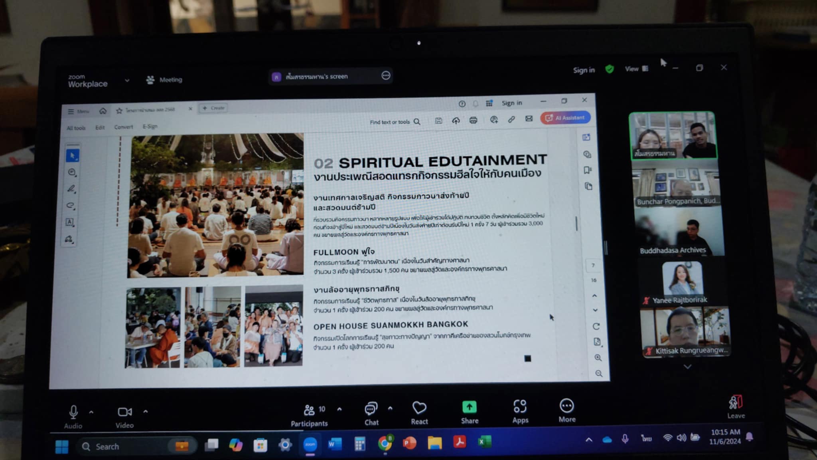This screenshot has width=817, height=460.
Task: Open the Participants list icon
Action: (309, 410)
